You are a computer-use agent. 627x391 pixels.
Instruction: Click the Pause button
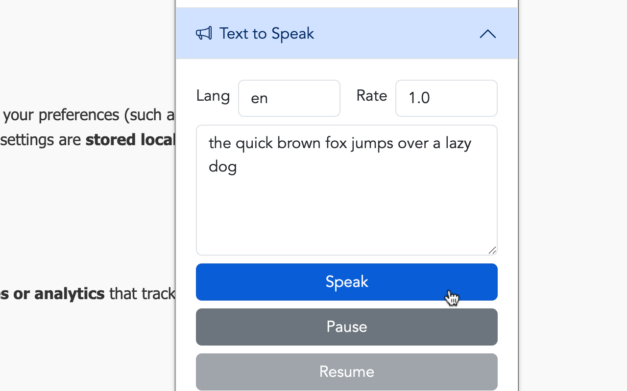coord(347,327)
